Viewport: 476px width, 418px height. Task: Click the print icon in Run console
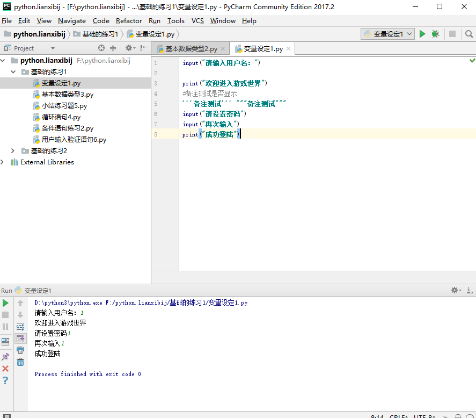[20, 350]
